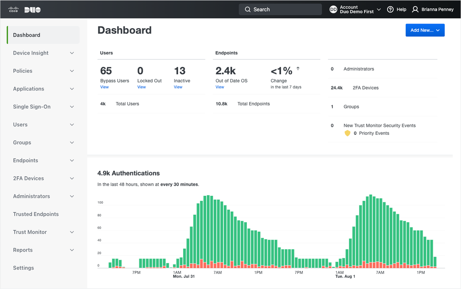The height and width of the screenshot is (289, 461).
Task: Click the Dashboard page heading
Action: (x=125, y=30)
